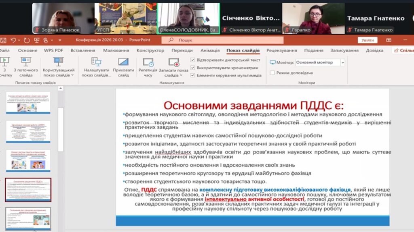414x232 pixels.
Task: Click the Пошук search field
Action: pyautogui.click(x=222, y=40)
